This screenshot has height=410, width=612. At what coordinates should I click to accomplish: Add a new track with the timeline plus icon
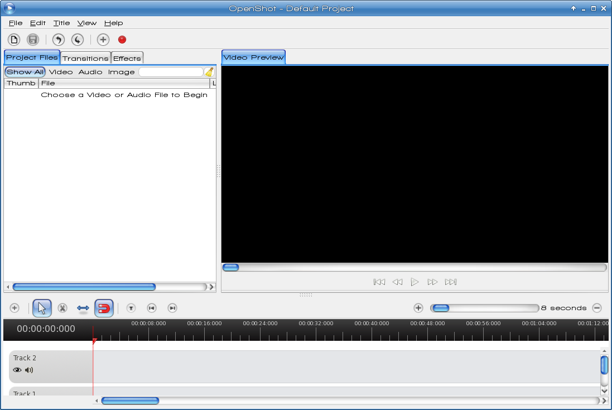pyautogui.click(x=15, y=308)
